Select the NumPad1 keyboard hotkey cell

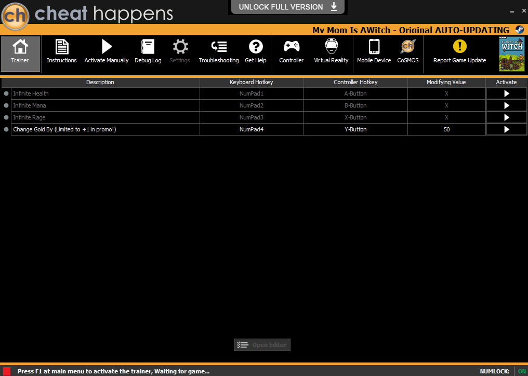point(252,93)
